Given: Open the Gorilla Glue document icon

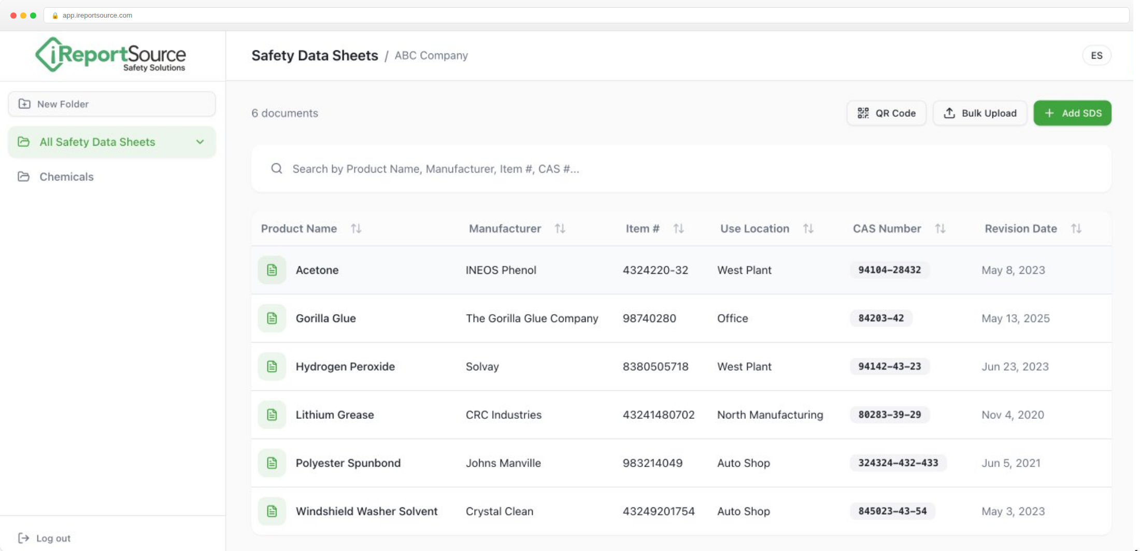Looking at the screenshot, I should pos(272,318).
